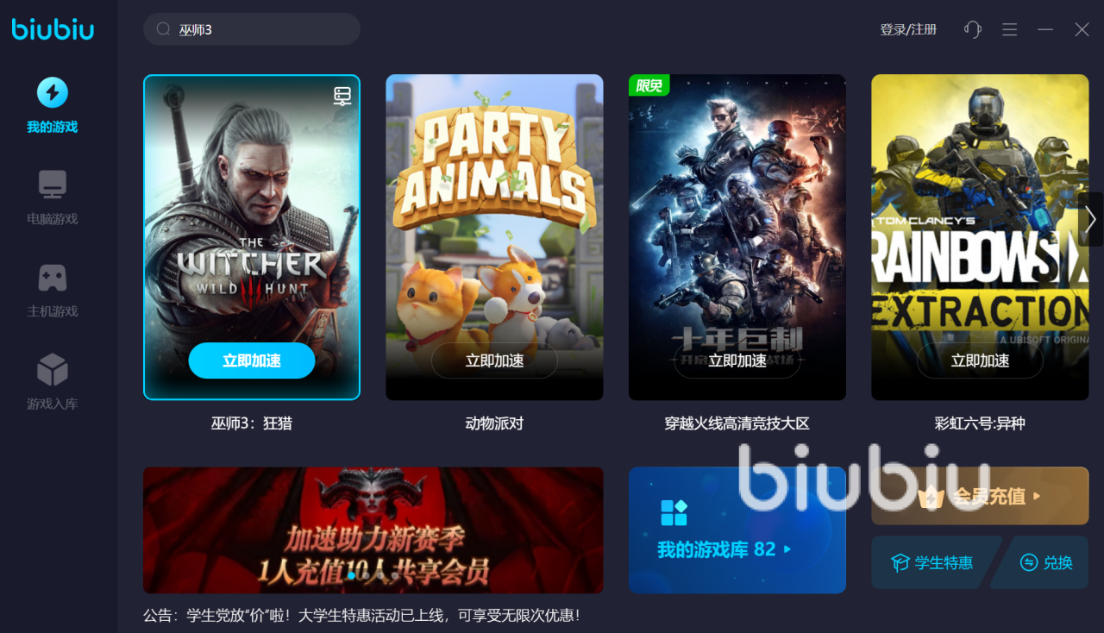This screenshot has height=633, width=1104.
Task: Open 游戏入库 cube icon in sidebar
Action: pos(53,370)
